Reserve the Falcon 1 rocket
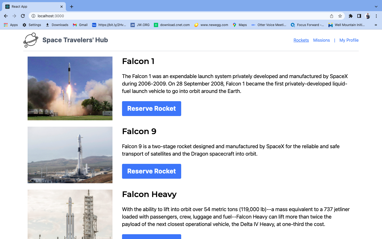Image resolution: width=382 pixels, height=239 pixels. tap(151, 109)
